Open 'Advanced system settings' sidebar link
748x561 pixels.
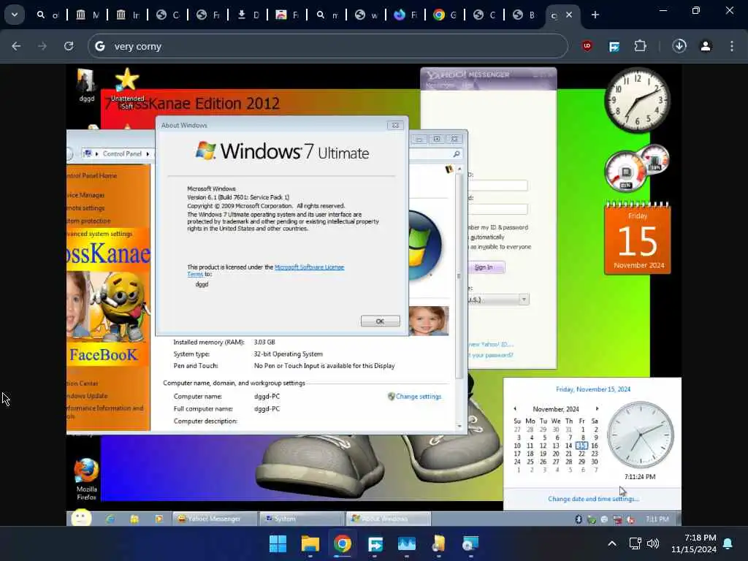point(99,234)
